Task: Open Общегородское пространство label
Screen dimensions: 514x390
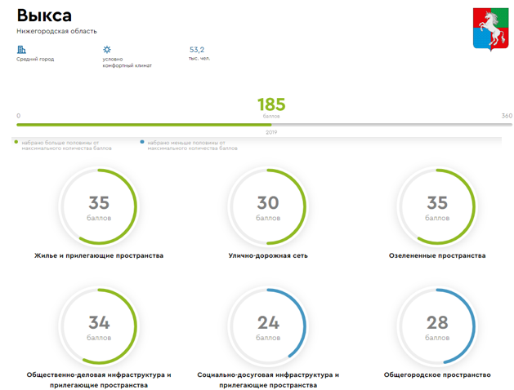Action: tap(437, 375)
